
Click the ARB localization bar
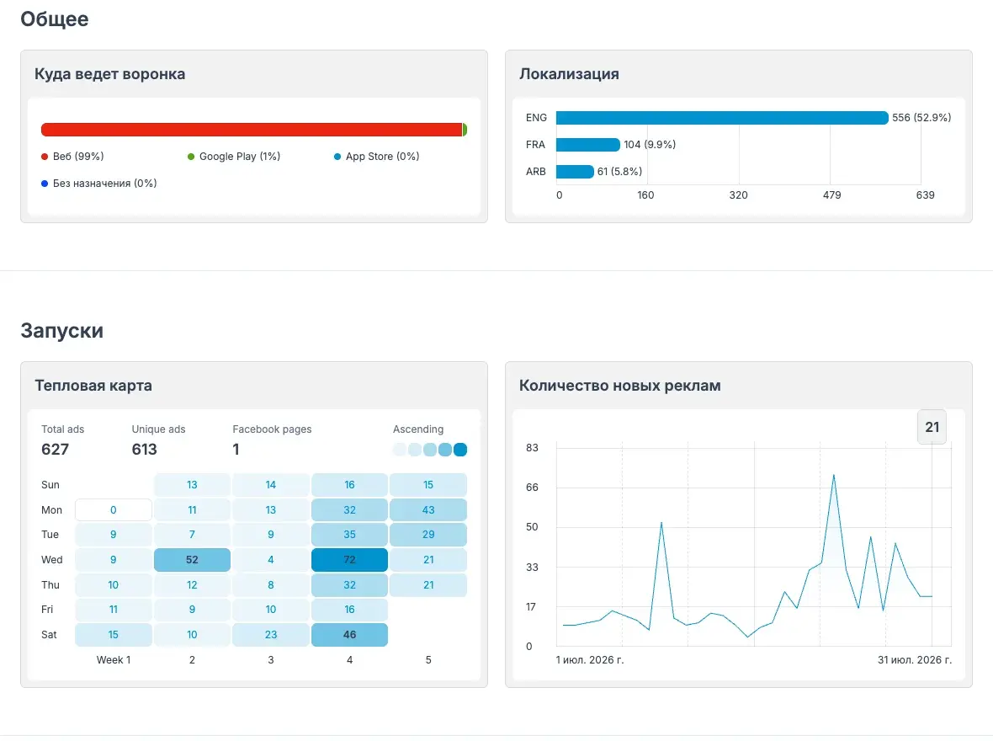[x=575, y=172]
